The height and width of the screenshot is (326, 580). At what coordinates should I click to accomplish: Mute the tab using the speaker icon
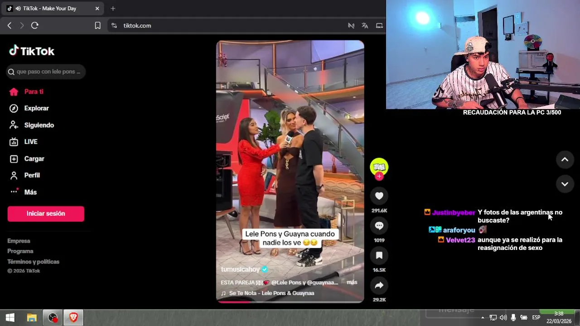[18, 9]
